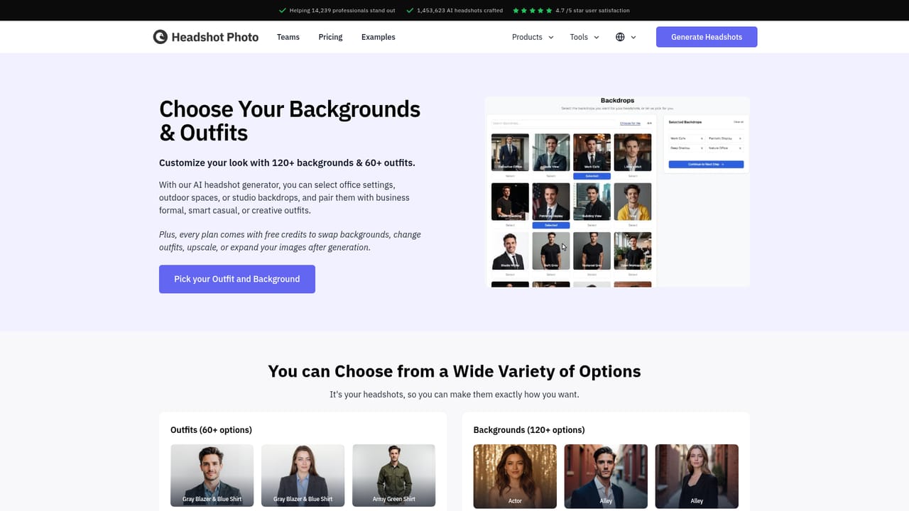Click 'Backgrounds (120+ options)' heading
Viewport: 909px width, 511px height.
coord(529,429)
